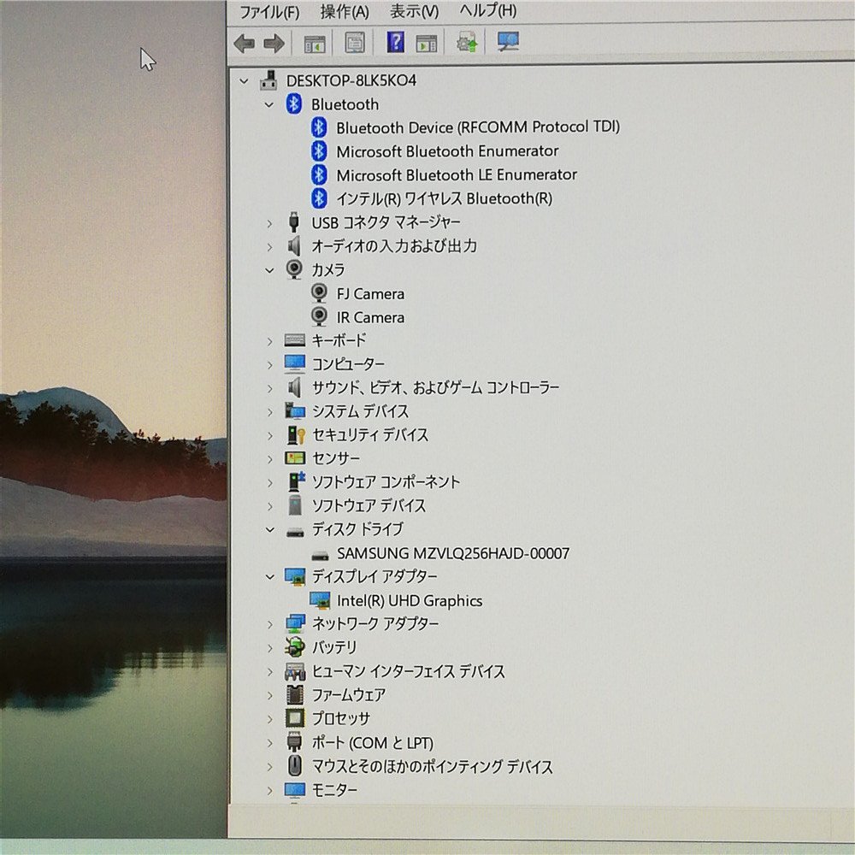Collapse the ディスプレイ アダプター category
The height and width of the screenshot is (855, 855).
coord(270,577)
